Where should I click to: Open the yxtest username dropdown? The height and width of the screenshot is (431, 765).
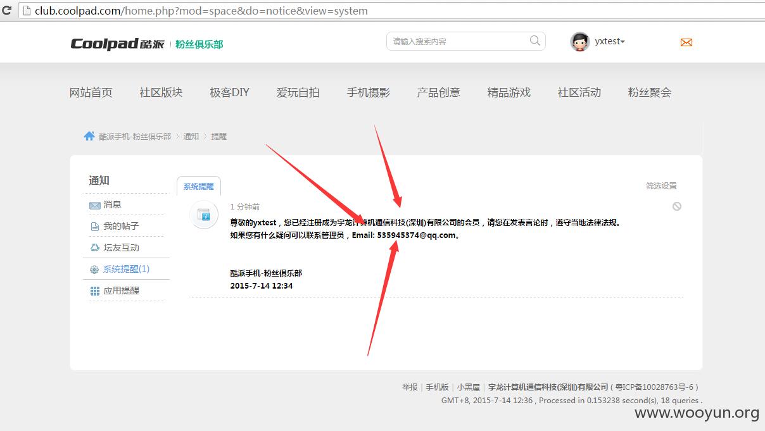pyautogui.click(x=610, y=41)
